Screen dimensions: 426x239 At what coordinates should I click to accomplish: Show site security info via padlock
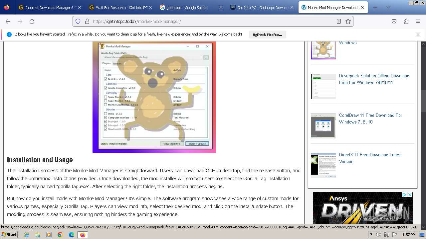[87, 21]
